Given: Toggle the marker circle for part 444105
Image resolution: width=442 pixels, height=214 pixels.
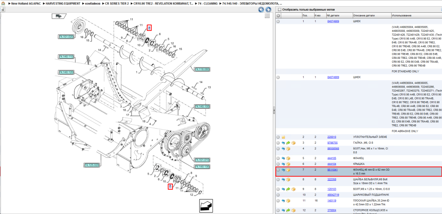Looking at the screenshot, I should pyautogui.click(x=278, y=158).
